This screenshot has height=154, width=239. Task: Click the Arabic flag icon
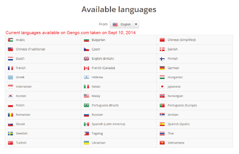pyautogui.click(x=10, y=40)
